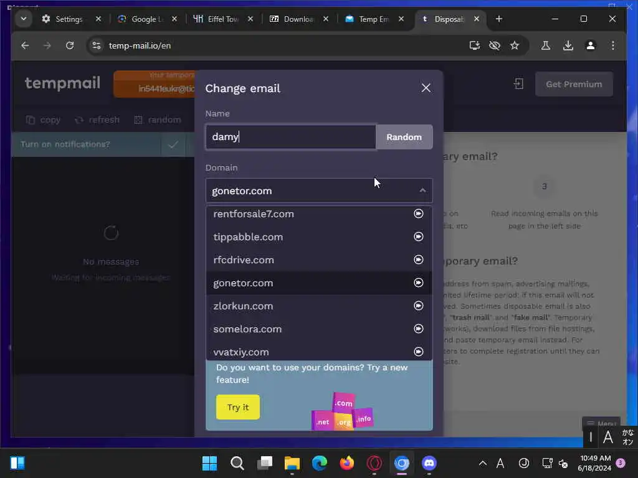Show hidden system tray icons
This screenshot has height=478, width=638.
coord(483,463)
